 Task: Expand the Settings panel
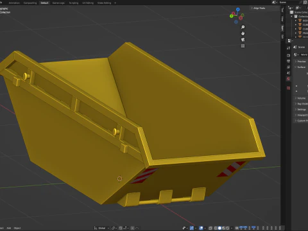point(301,110)
